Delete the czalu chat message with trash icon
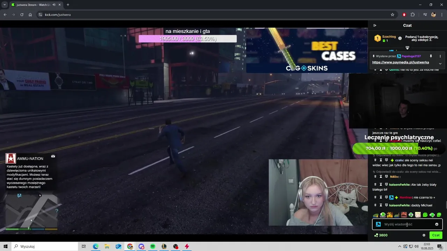This screenshot has height=251, width=447. coord(375,160)
